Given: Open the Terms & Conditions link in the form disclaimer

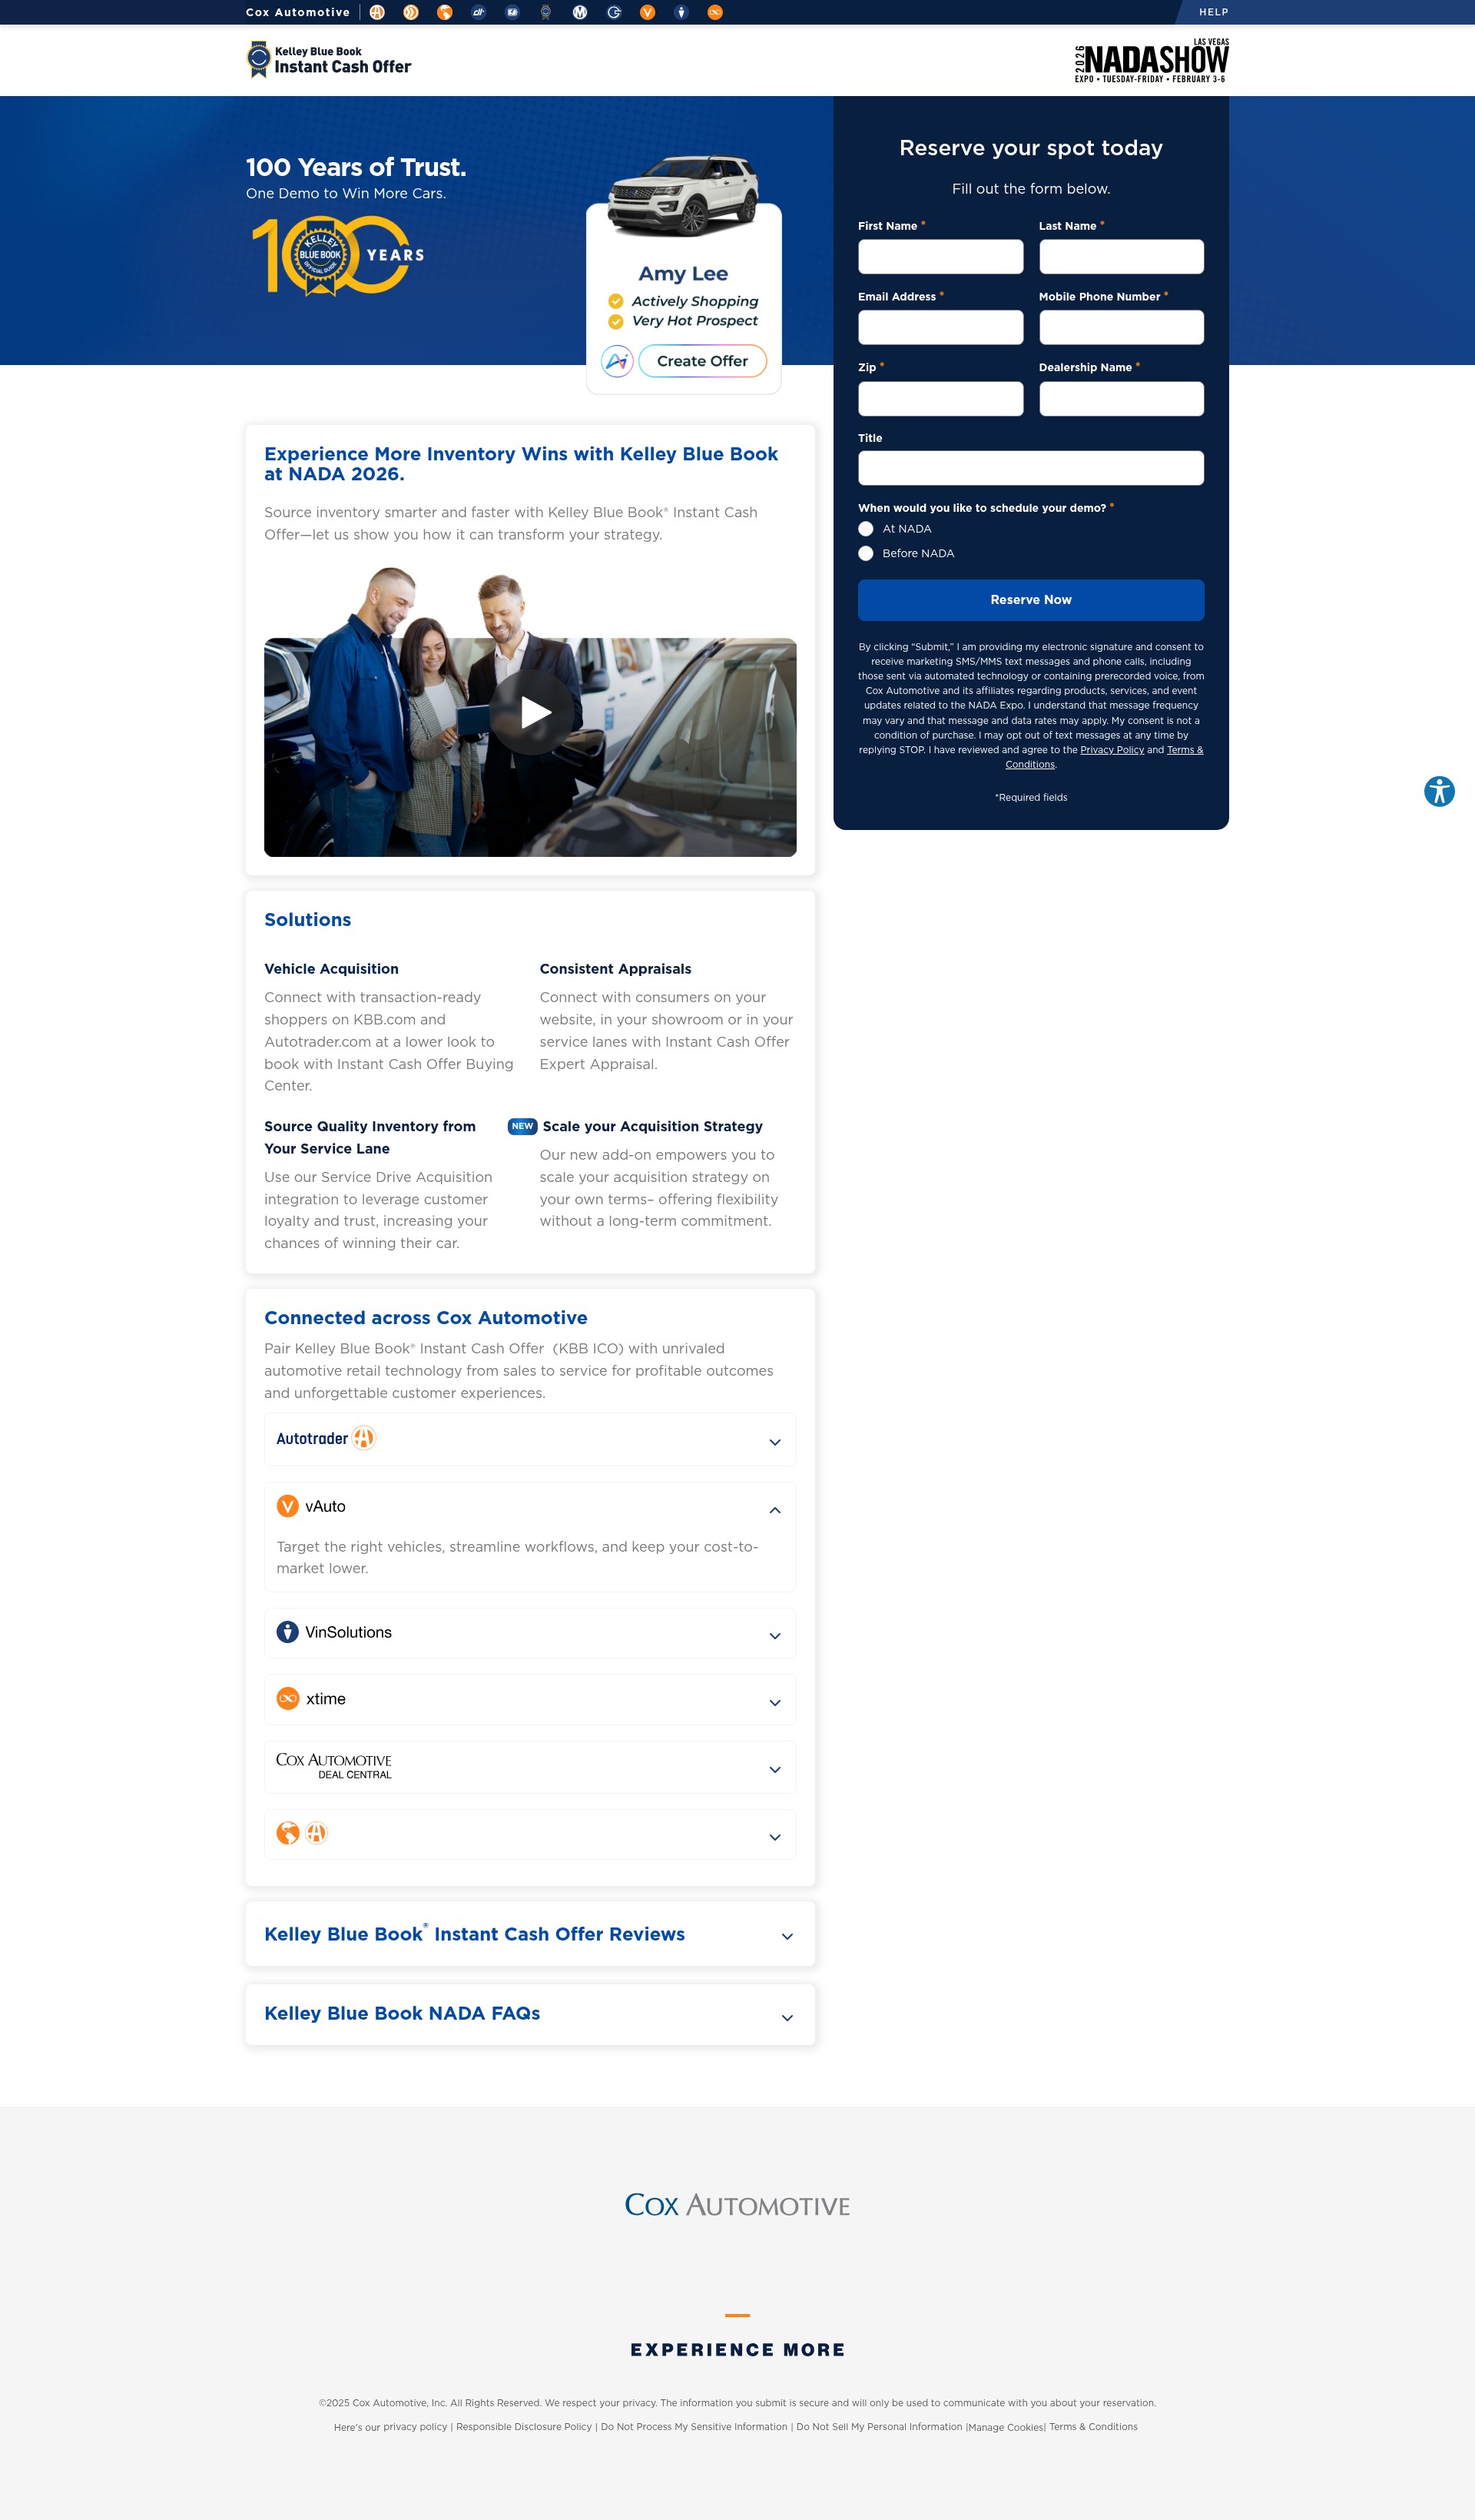Looking at the screenshot, I should click(1185, 750).
